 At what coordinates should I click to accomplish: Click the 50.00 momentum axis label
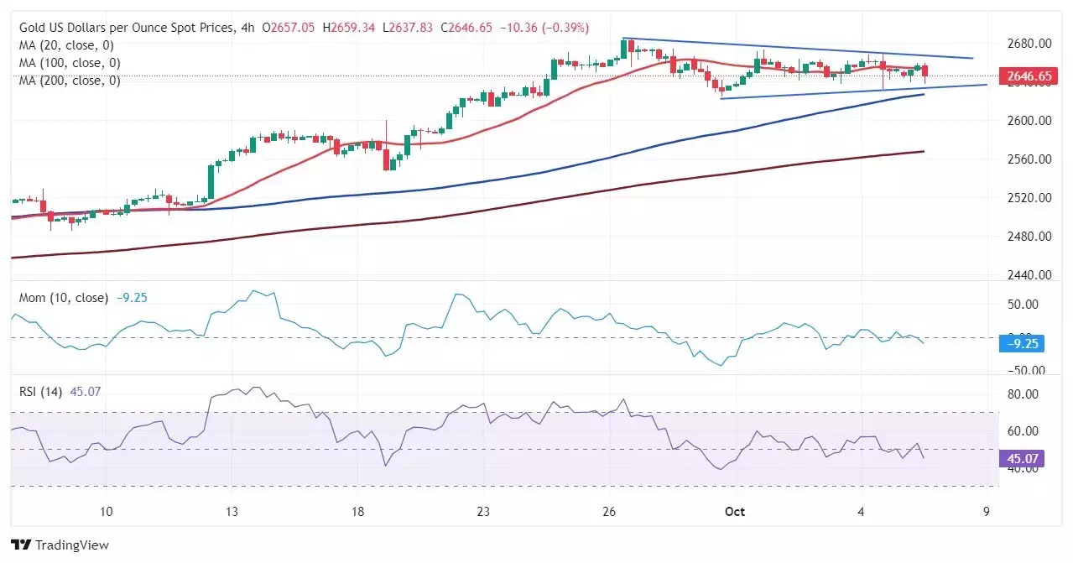pyautogui.click(x=1021, y=305)
